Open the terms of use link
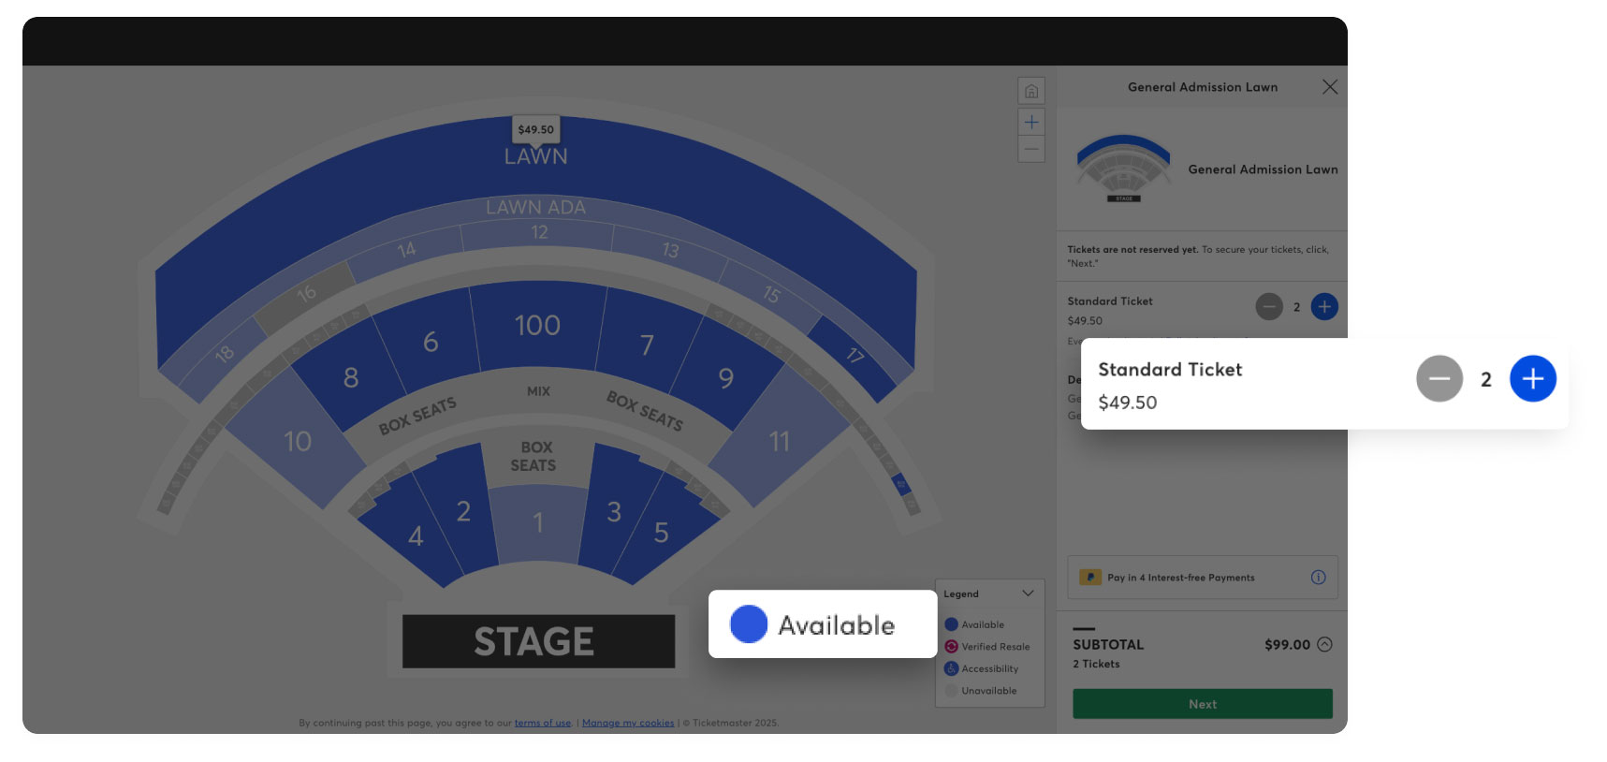 (542, 723)
